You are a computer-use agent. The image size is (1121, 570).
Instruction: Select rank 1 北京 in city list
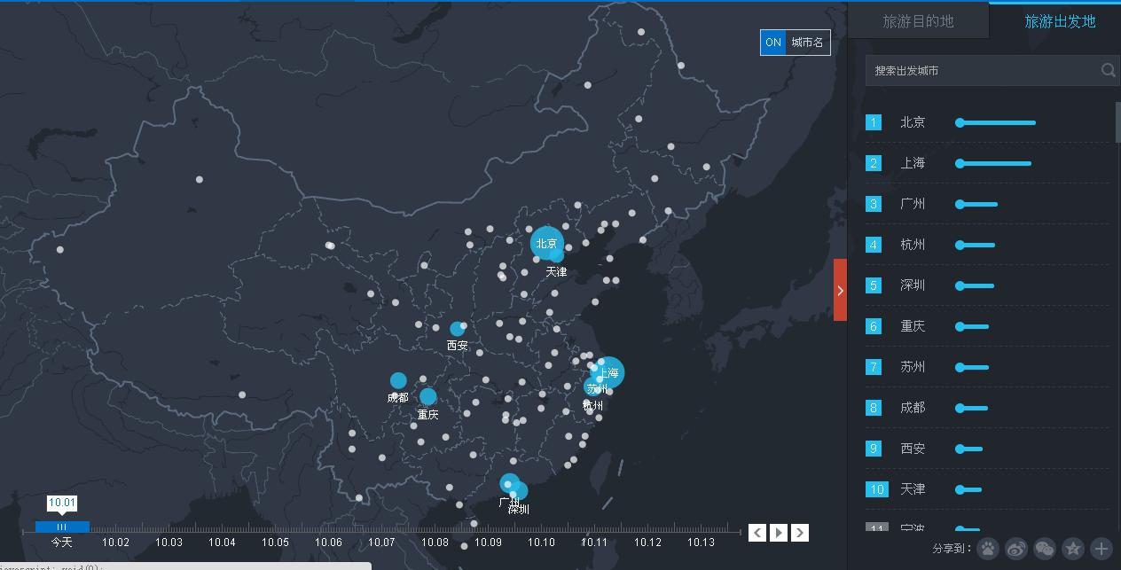coord(987,122)
